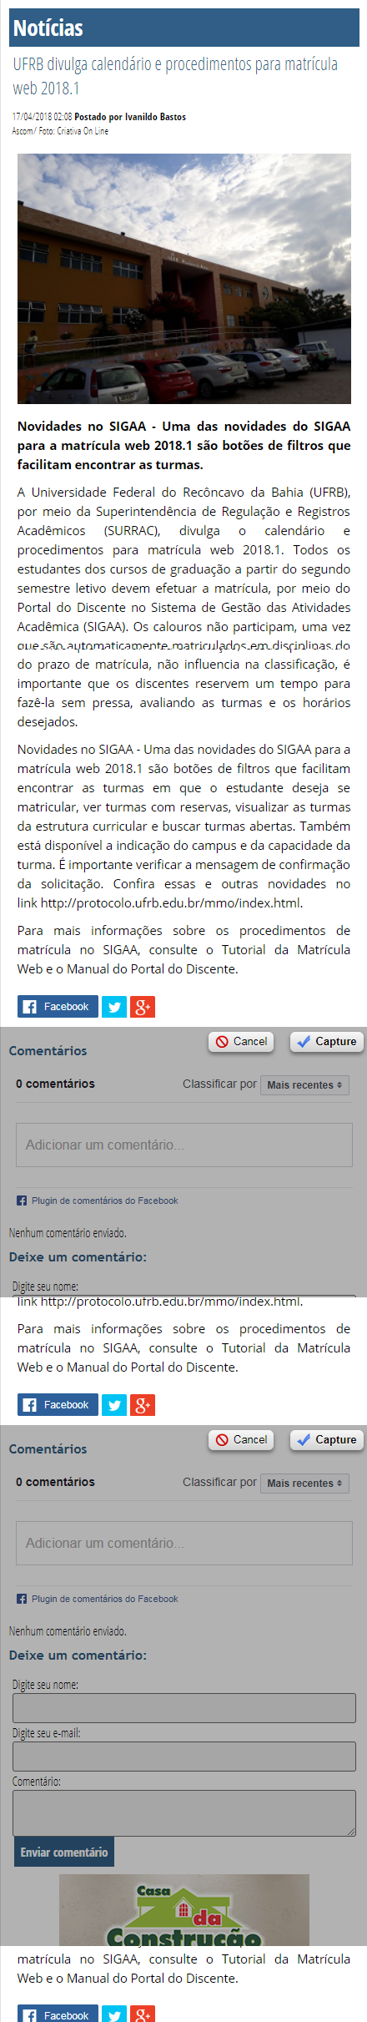Open the upper Mais recentes sort dropdown
Viewport: 367px width, 2022px height.
pos(304,1085)
